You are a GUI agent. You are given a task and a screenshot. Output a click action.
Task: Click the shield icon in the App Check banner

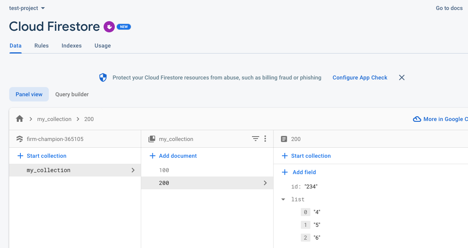[103, 77]
